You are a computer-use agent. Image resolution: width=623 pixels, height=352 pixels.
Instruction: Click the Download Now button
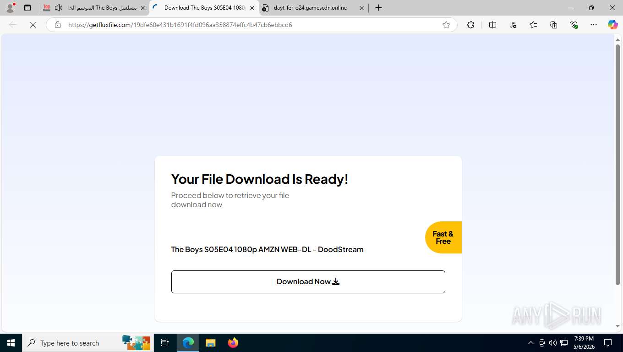click(x=308, y=282)
